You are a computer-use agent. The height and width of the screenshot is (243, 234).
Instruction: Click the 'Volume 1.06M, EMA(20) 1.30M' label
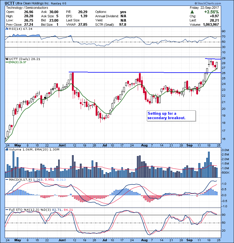(34, 150)
